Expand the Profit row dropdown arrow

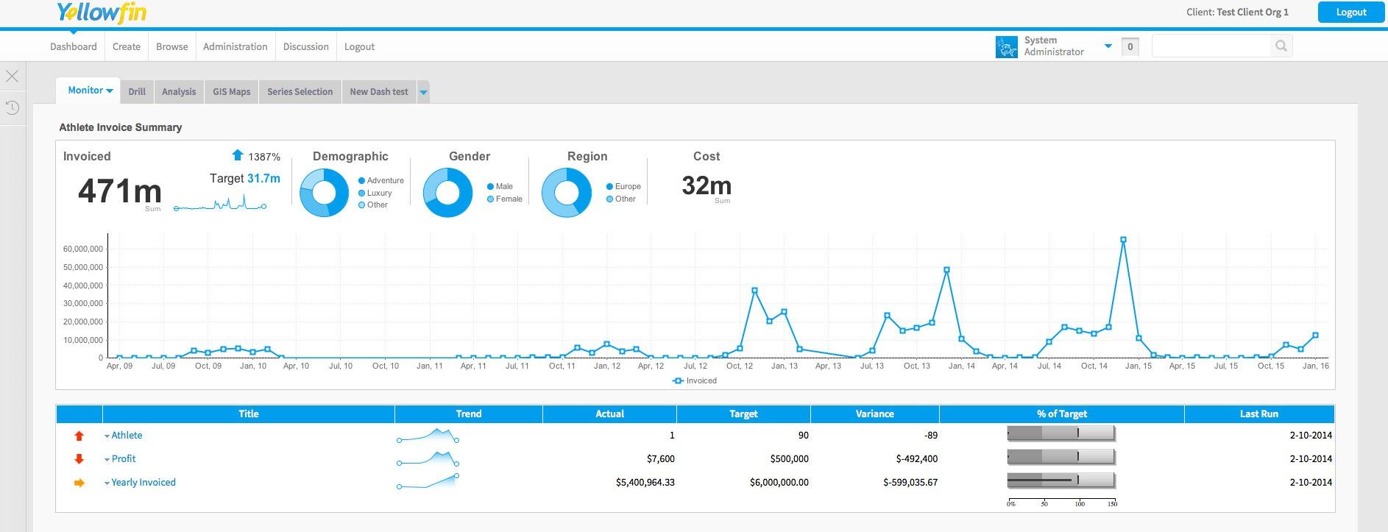107,460
